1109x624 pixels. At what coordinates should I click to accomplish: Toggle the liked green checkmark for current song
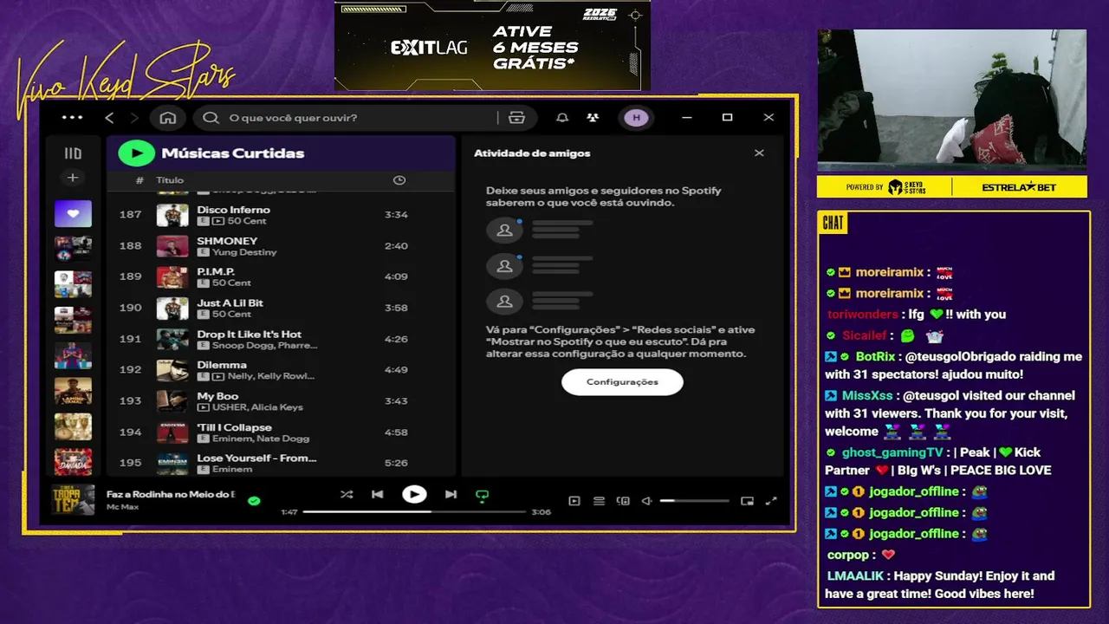click(x=254, y=501)
